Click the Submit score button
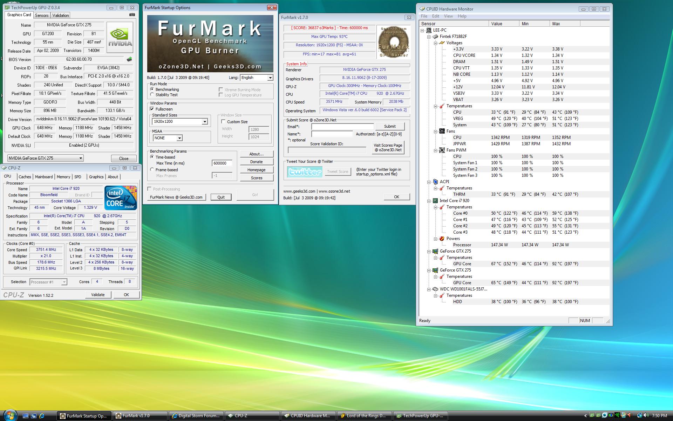 tap(390, 126)
